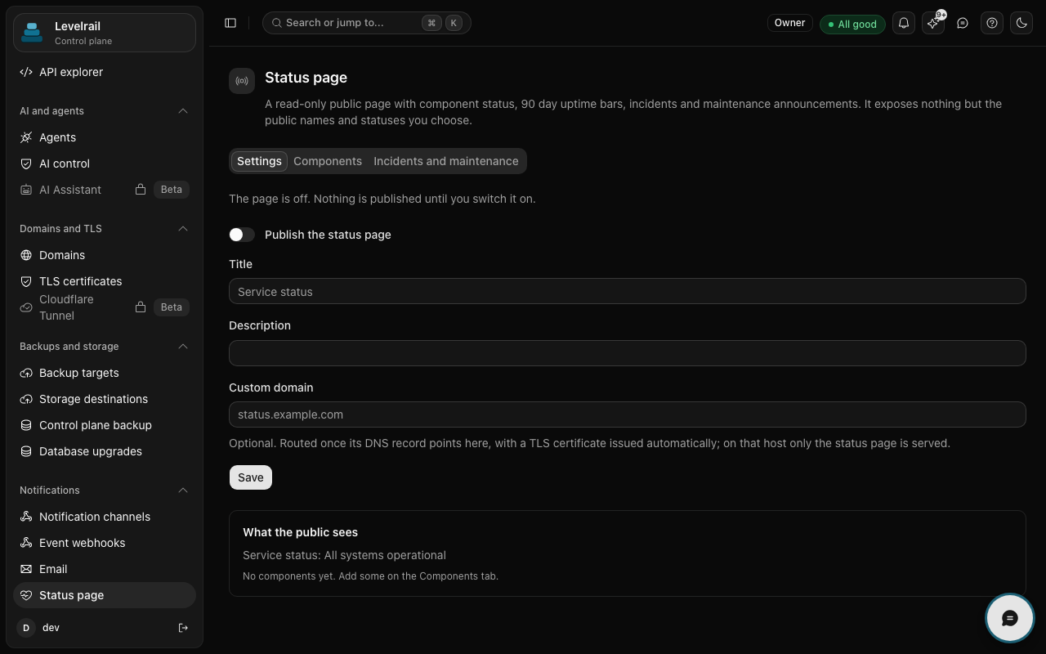
Task: Click the Control plane backup database icon
Action: point(26,425)
